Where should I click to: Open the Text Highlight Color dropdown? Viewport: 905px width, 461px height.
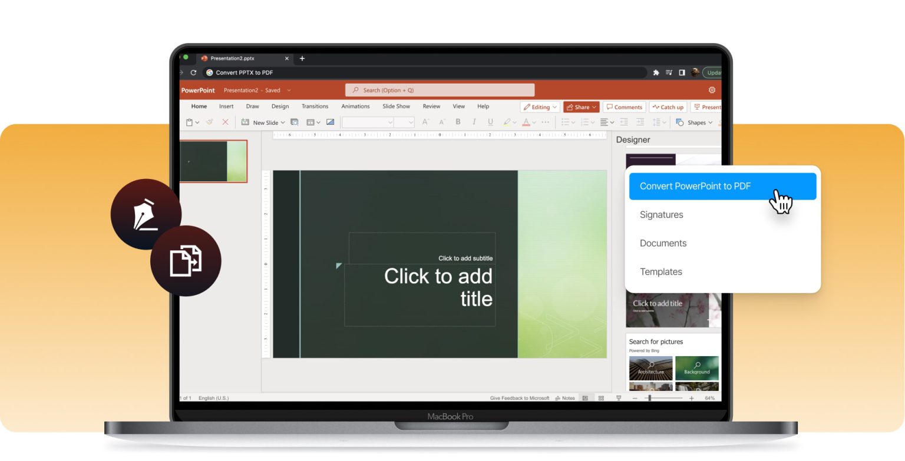click(513, 122)
